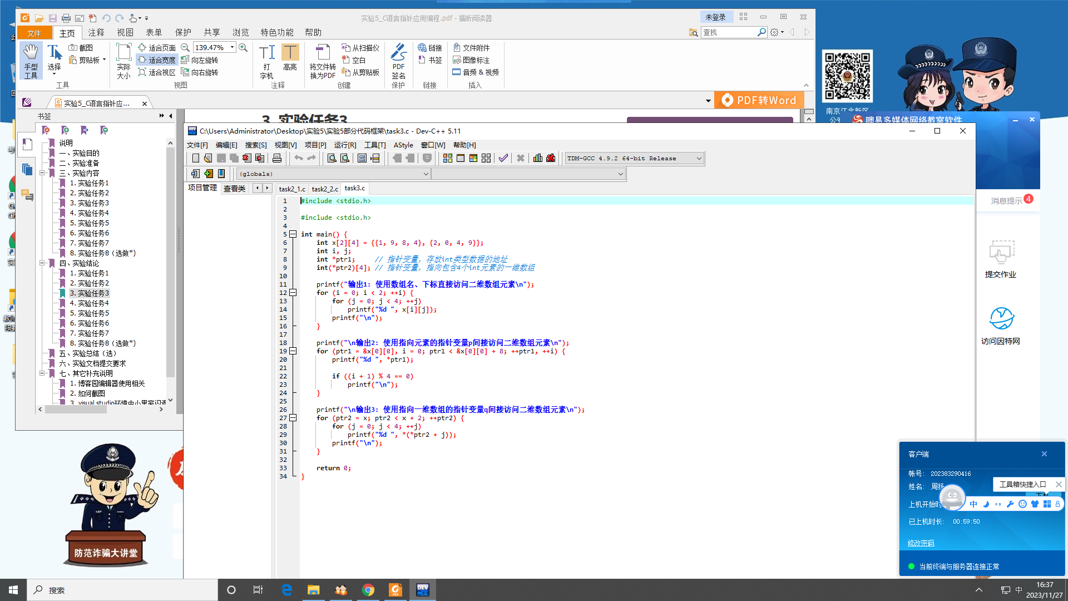Click the bookmark panel horizontal scrollbar
Viewport: 1068px width, 601px height.
point(76,410)
